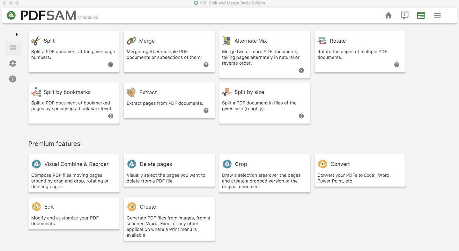The width and height of the screenshot is (459, 251).
Task: Open the Alternate Mix title
Action: (x=251, y=41)
